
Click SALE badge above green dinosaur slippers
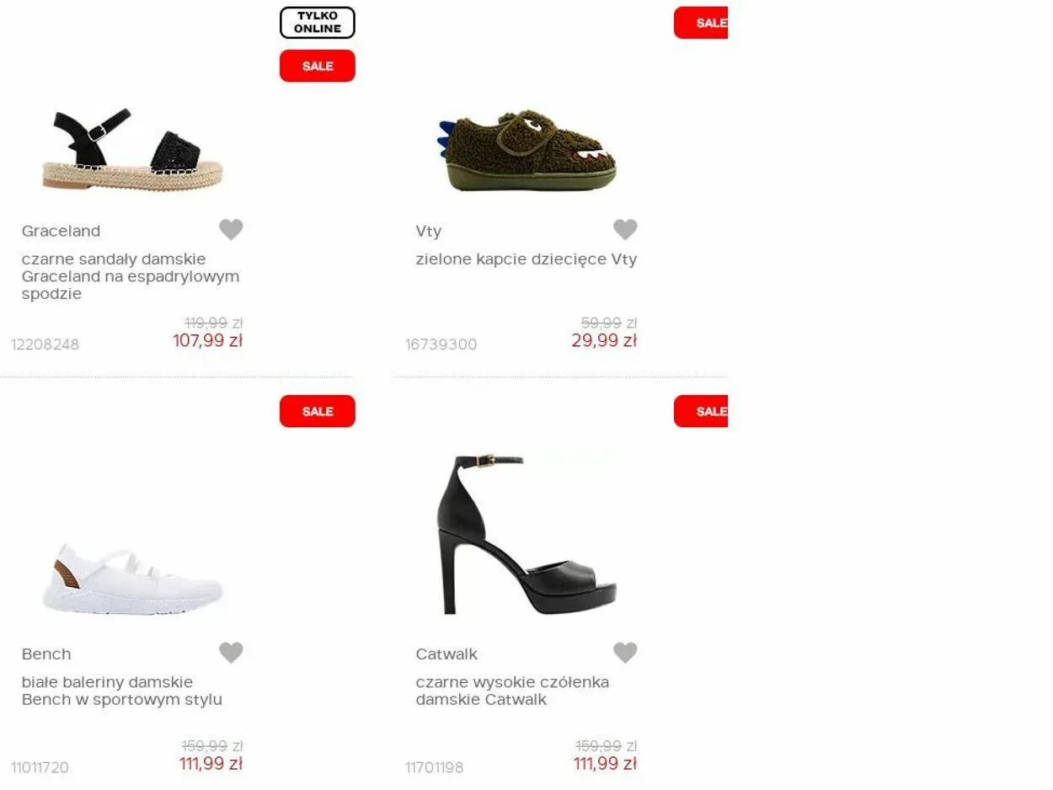click(x=701, y=23)
